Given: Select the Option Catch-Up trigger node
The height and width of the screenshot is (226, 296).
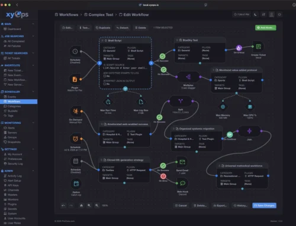Looking at the screenshot, I should coord(76,184).
